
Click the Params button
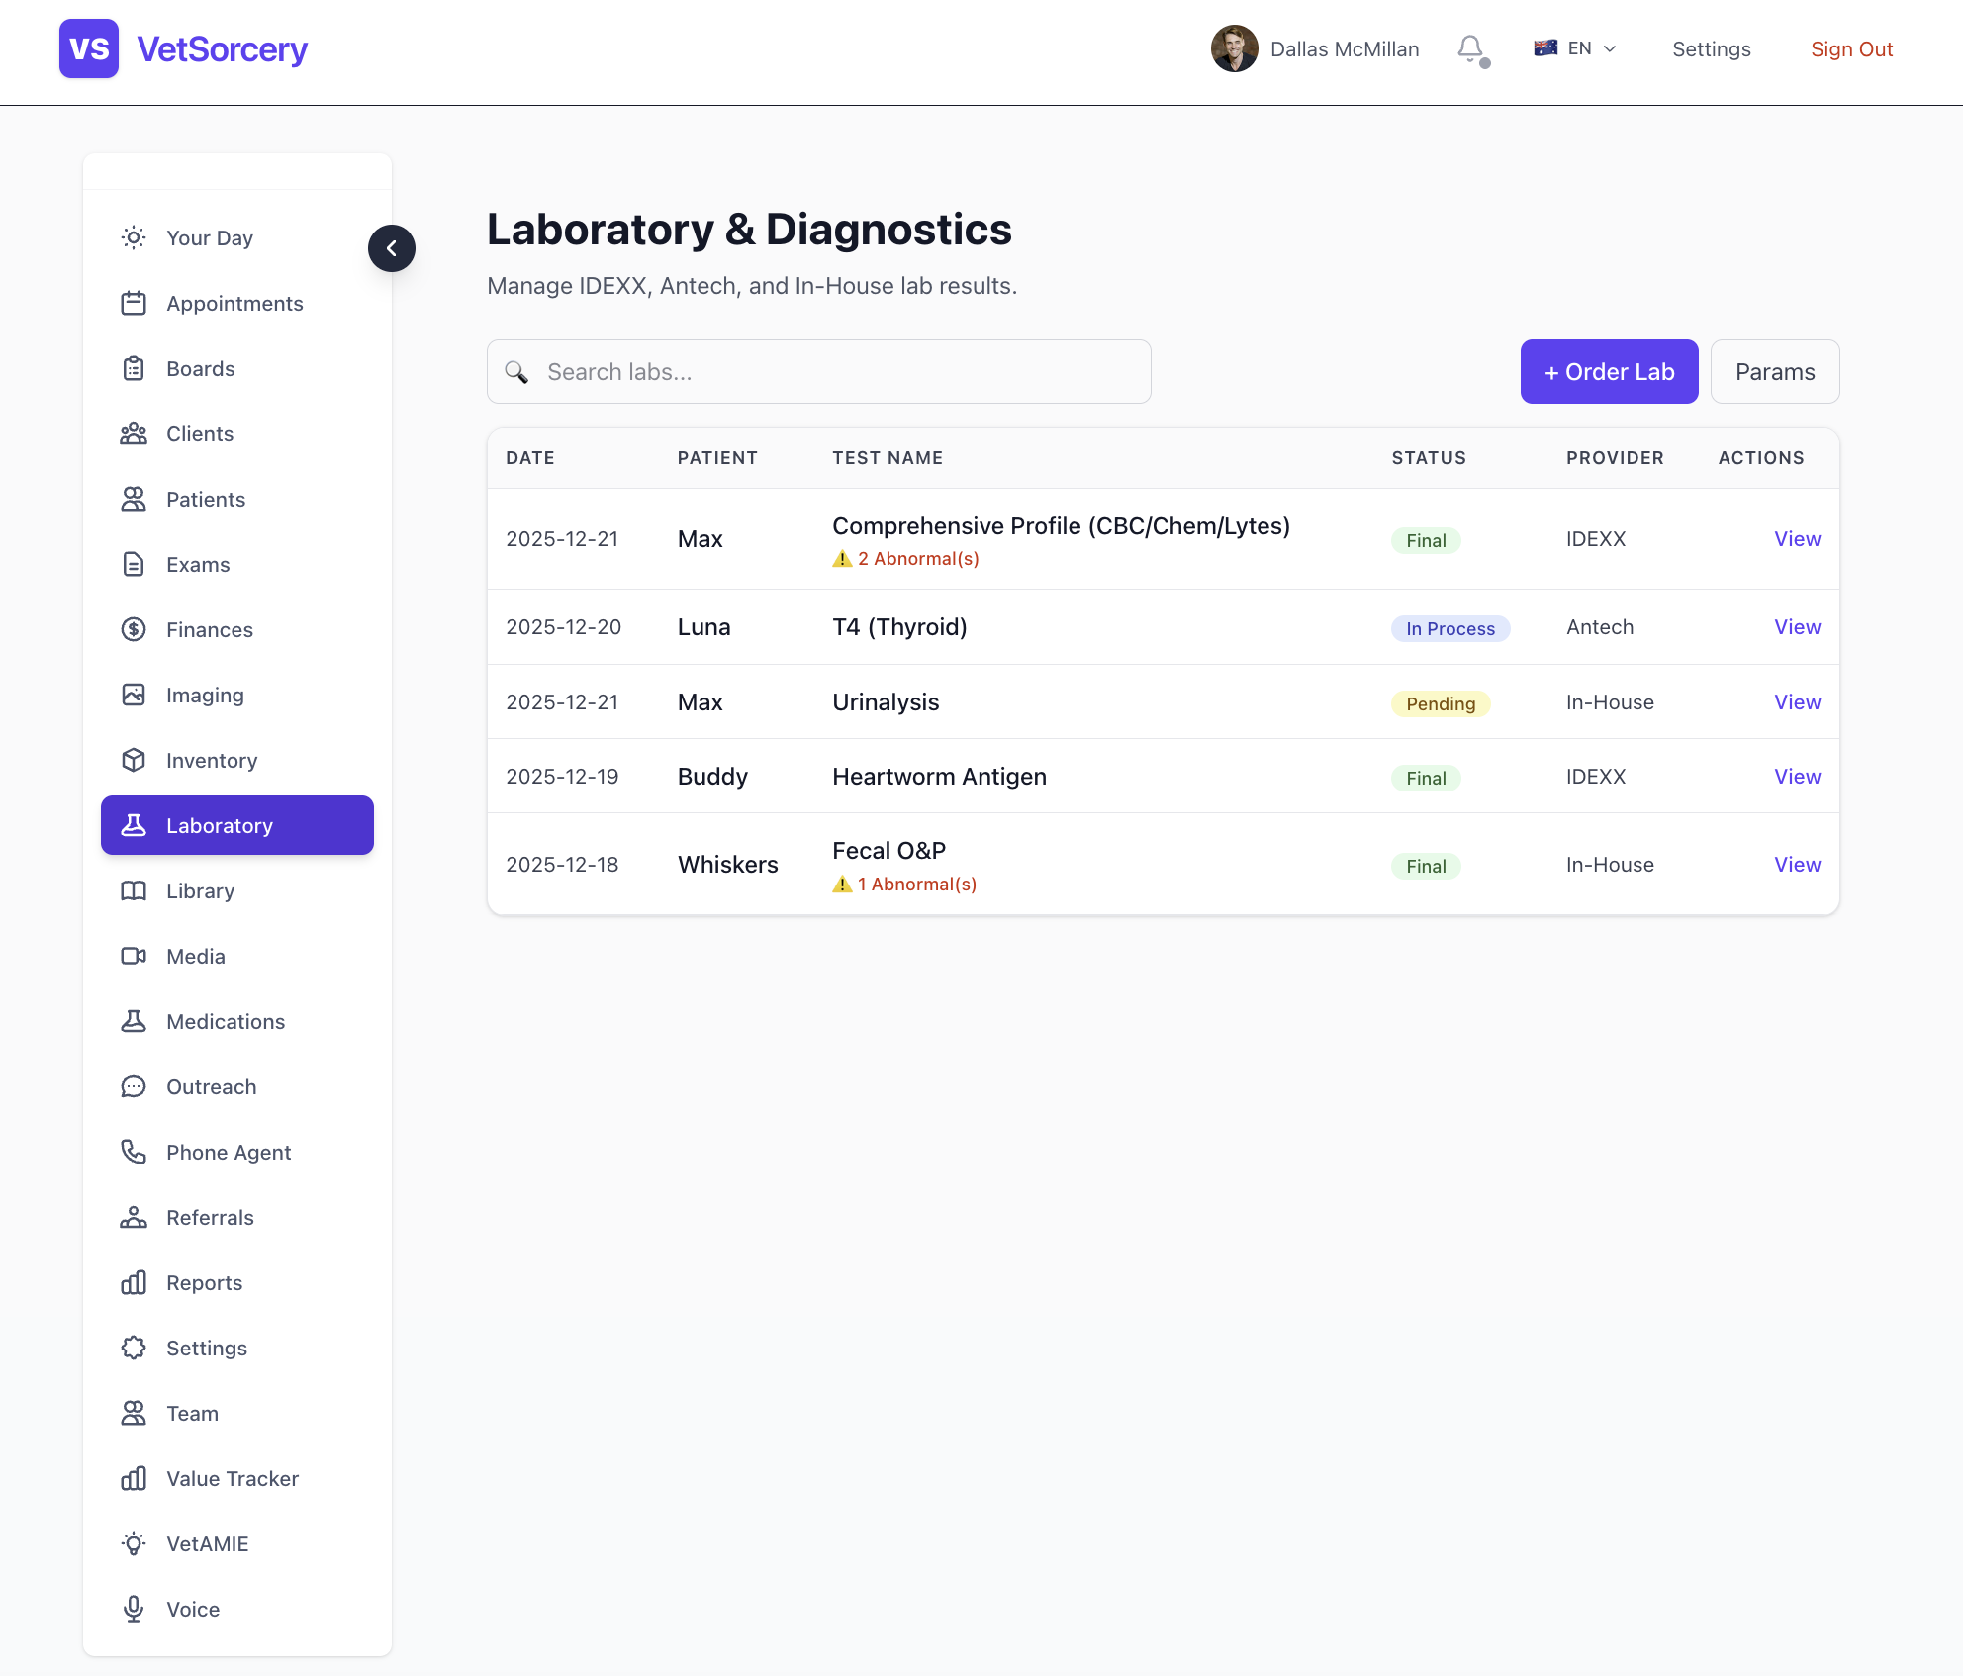click(x=1774, y=372)
